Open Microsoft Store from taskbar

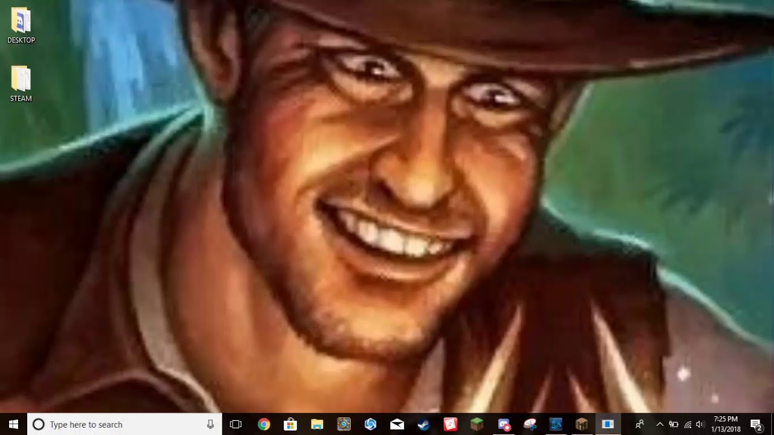pyautogui.click(x=290, y=424)
